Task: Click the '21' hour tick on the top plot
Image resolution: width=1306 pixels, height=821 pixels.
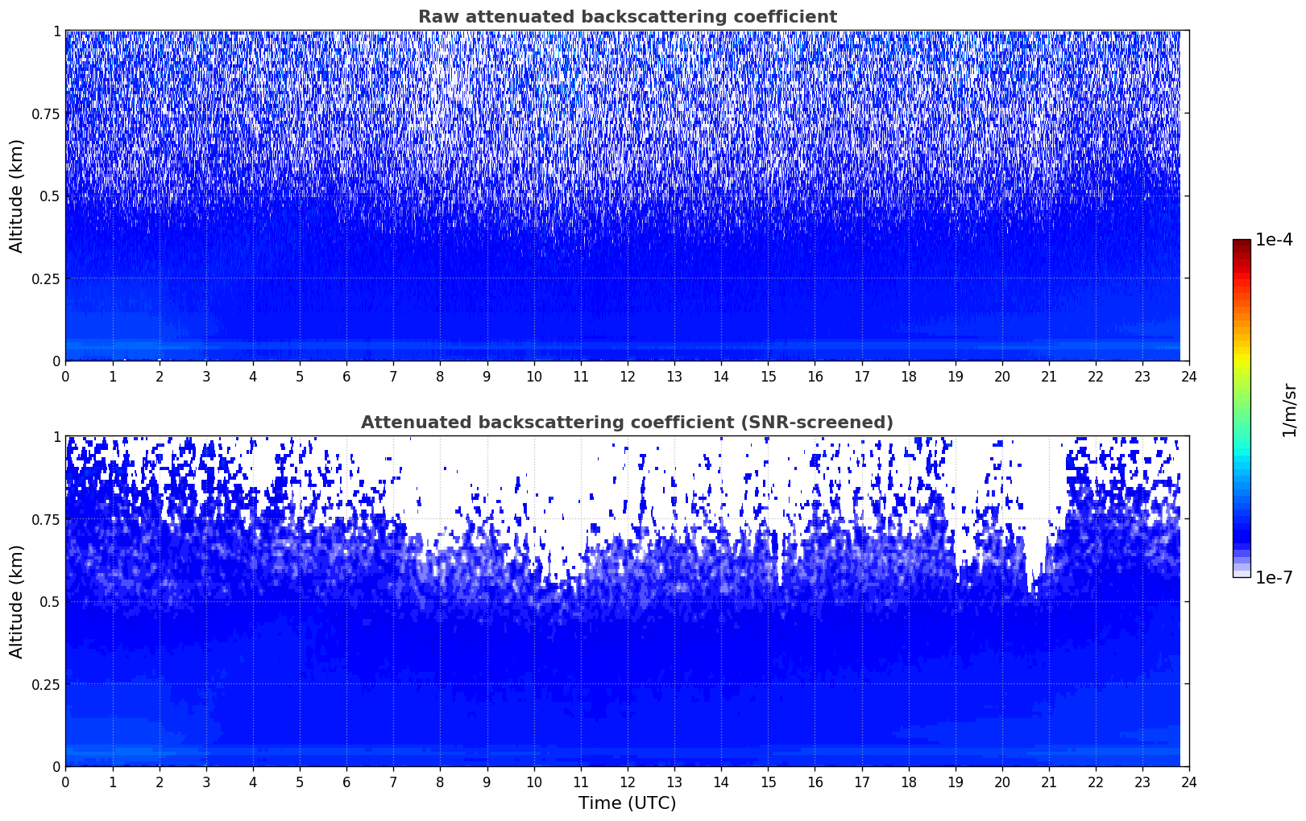Action: 1049,376
